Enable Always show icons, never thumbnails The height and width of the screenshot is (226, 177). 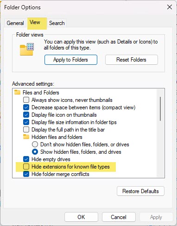pos(26,100)
